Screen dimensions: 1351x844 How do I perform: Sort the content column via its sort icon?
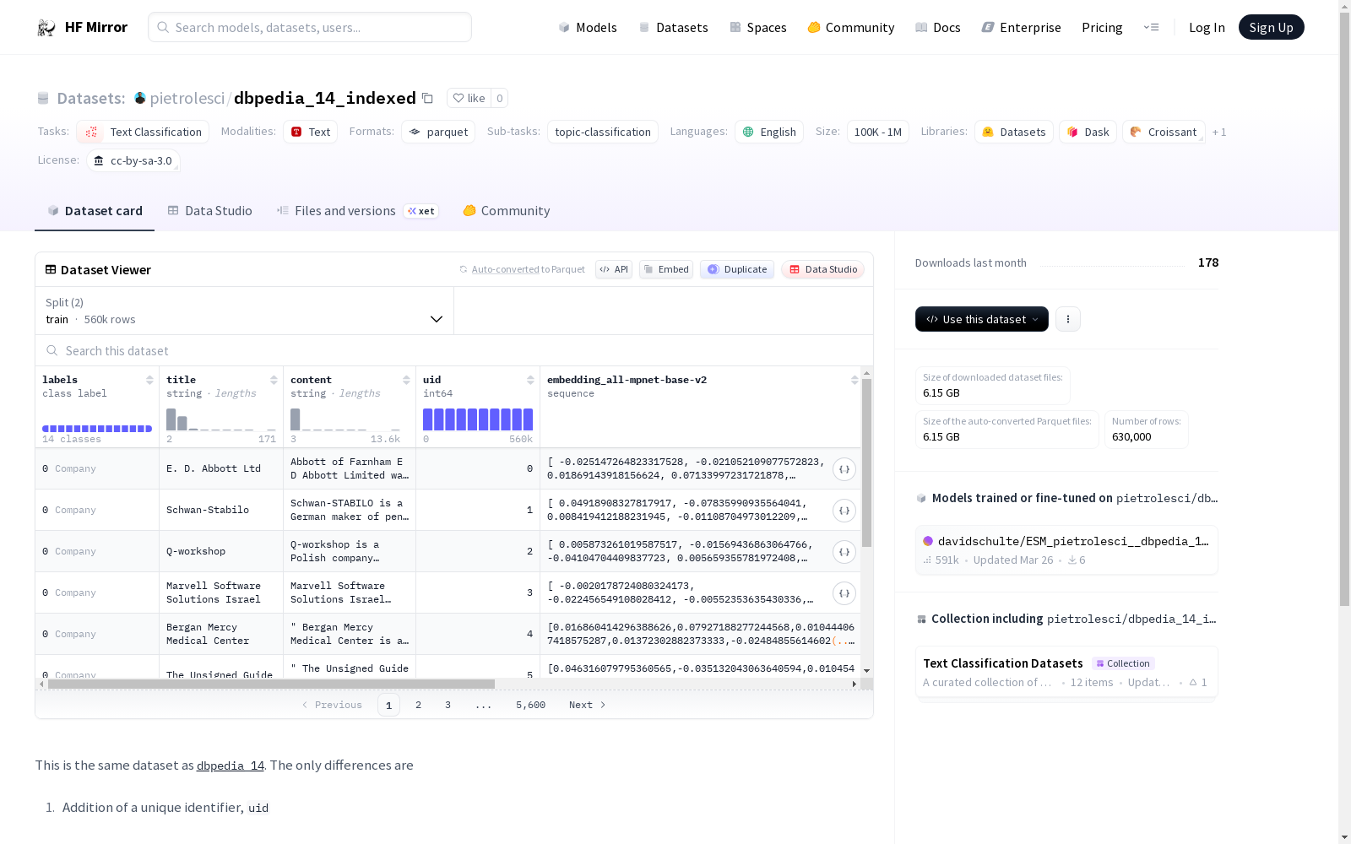coord(406,381)
